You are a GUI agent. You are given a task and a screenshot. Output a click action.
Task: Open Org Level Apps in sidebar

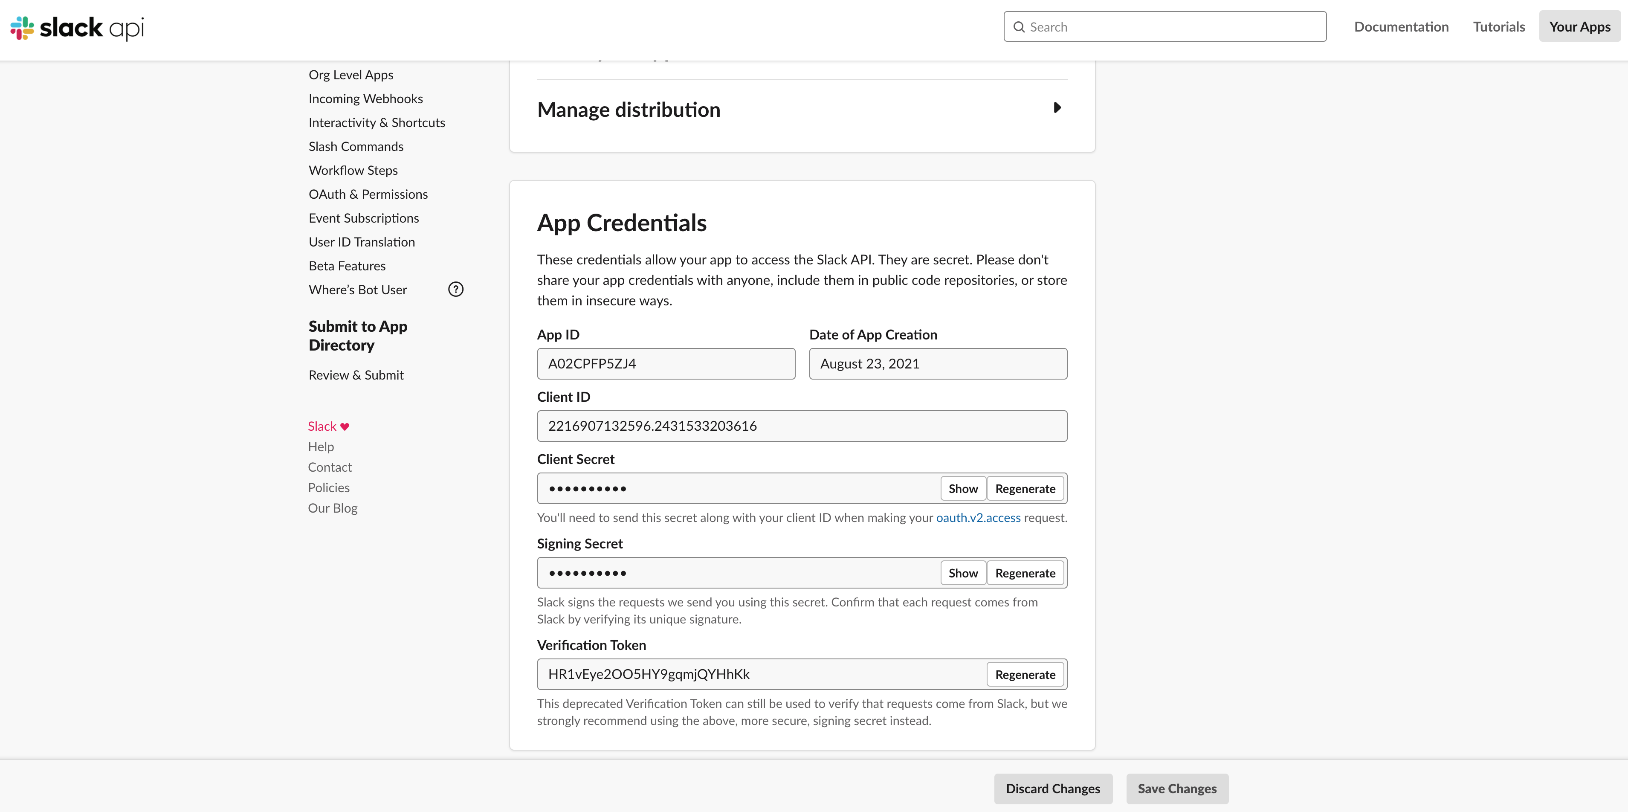351,75
